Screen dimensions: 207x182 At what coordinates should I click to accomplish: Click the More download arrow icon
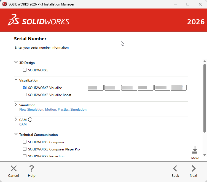[x=195, y=150]
